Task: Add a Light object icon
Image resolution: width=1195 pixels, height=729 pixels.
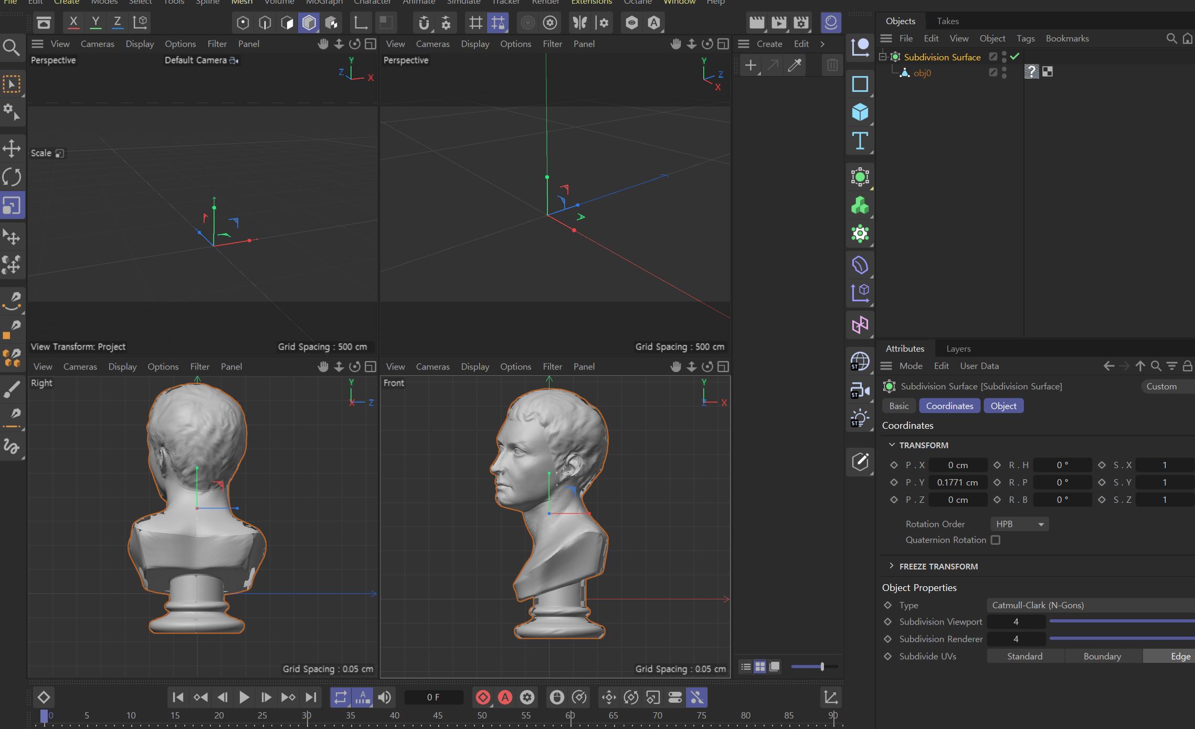Action: click(x=860, y=419)
